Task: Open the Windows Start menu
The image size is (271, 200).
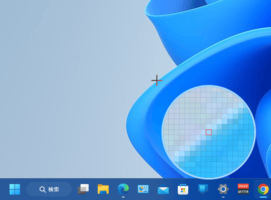Action: (15, 189)
